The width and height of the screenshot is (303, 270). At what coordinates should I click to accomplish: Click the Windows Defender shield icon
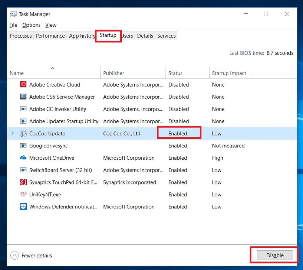click(x=23, y=207)
